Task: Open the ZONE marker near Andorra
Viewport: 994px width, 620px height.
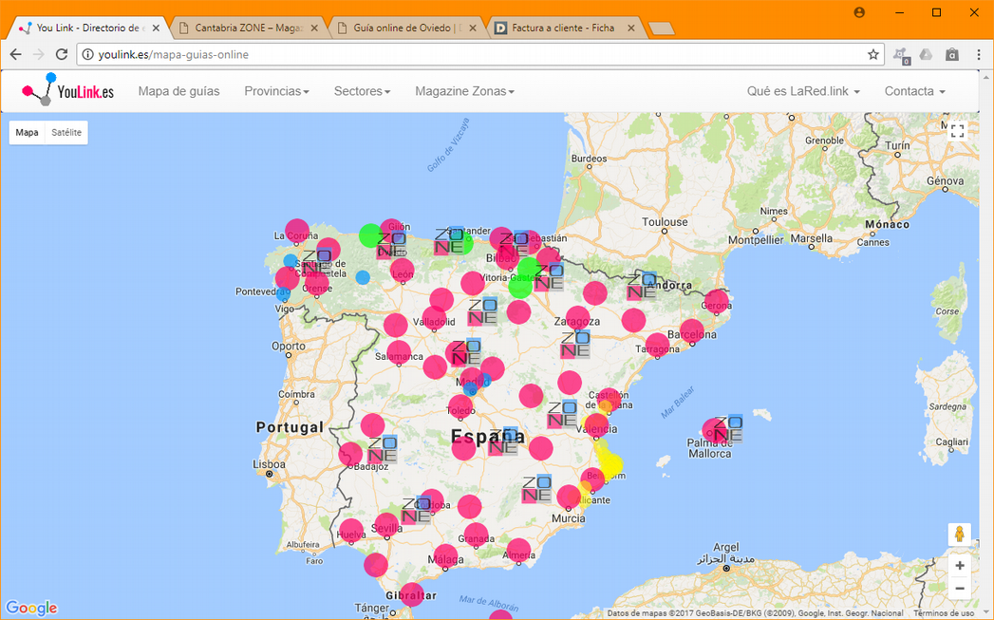Action: pyautogui.click(x=642, y=286)
